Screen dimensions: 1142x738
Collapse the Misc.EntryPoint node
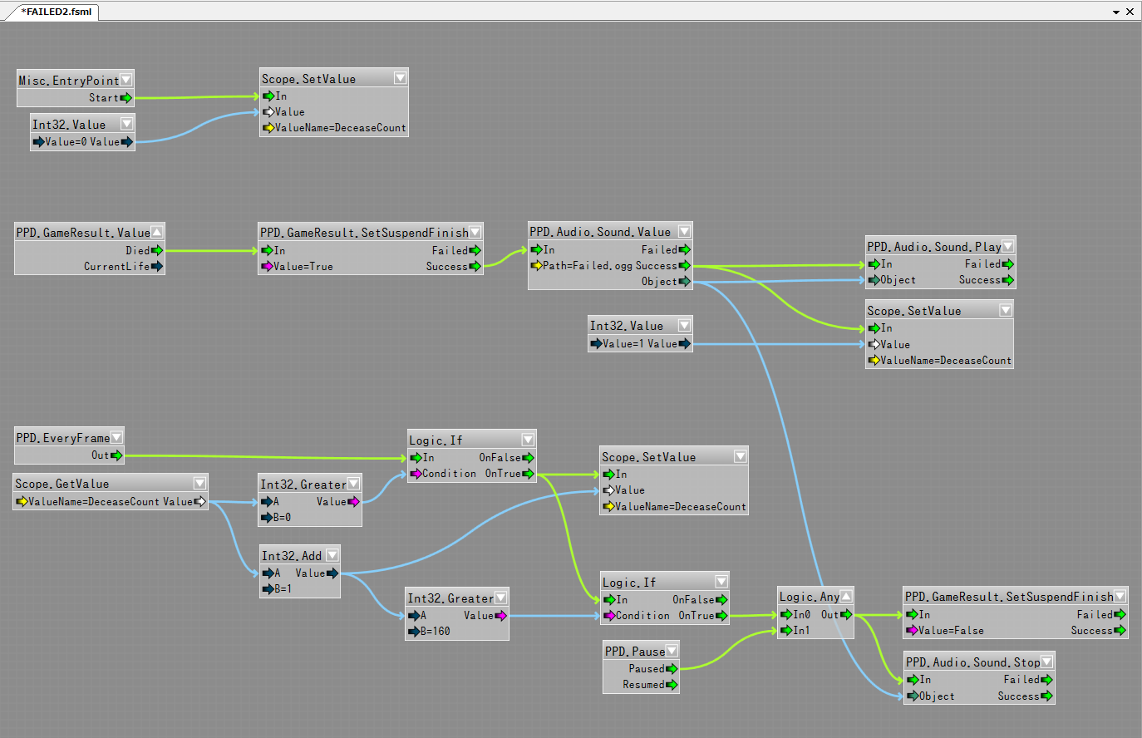126,80
